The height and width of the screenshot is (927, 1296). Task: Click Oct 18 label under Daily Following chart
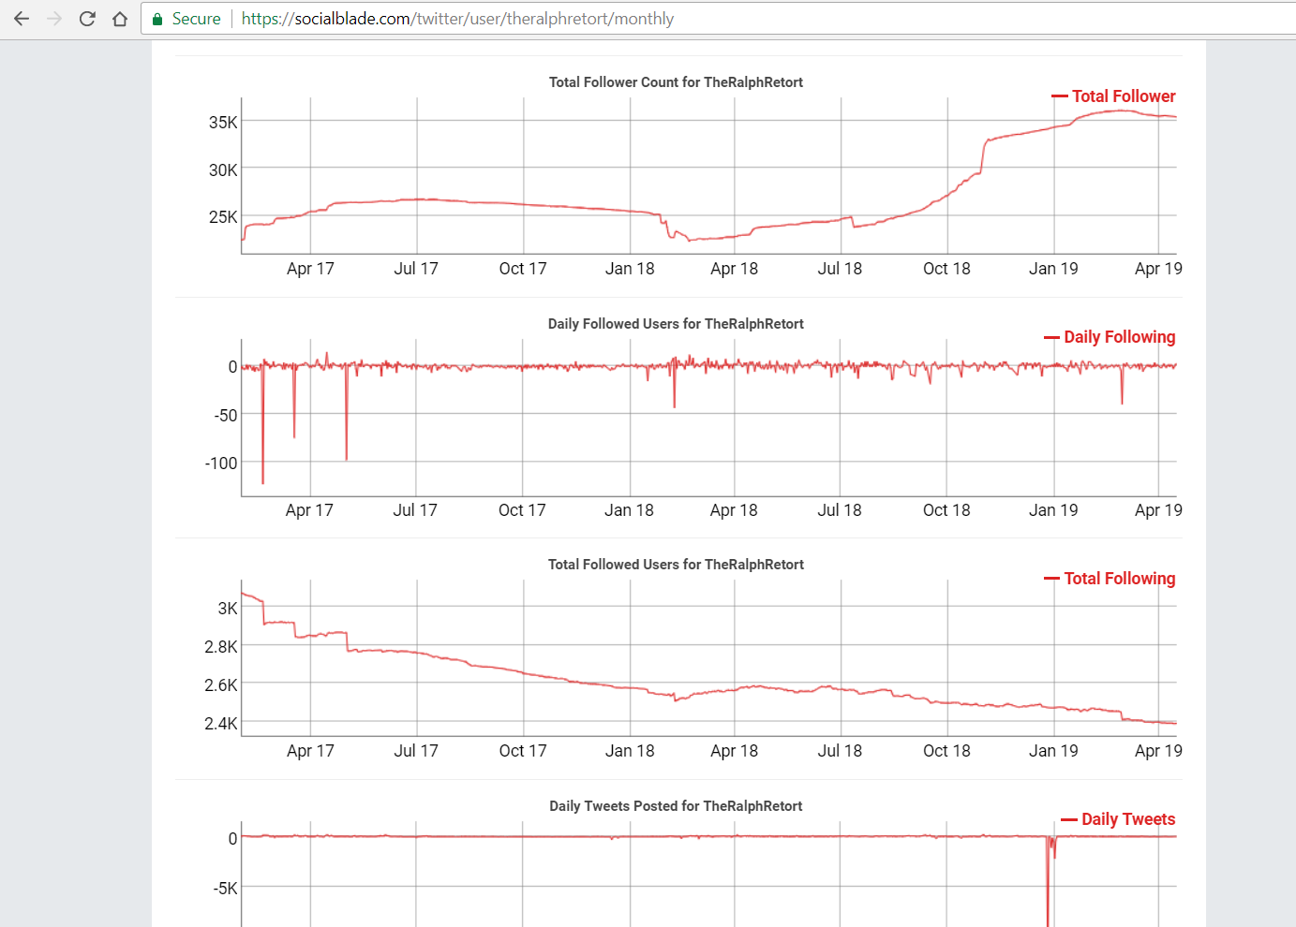pos(946,510)
